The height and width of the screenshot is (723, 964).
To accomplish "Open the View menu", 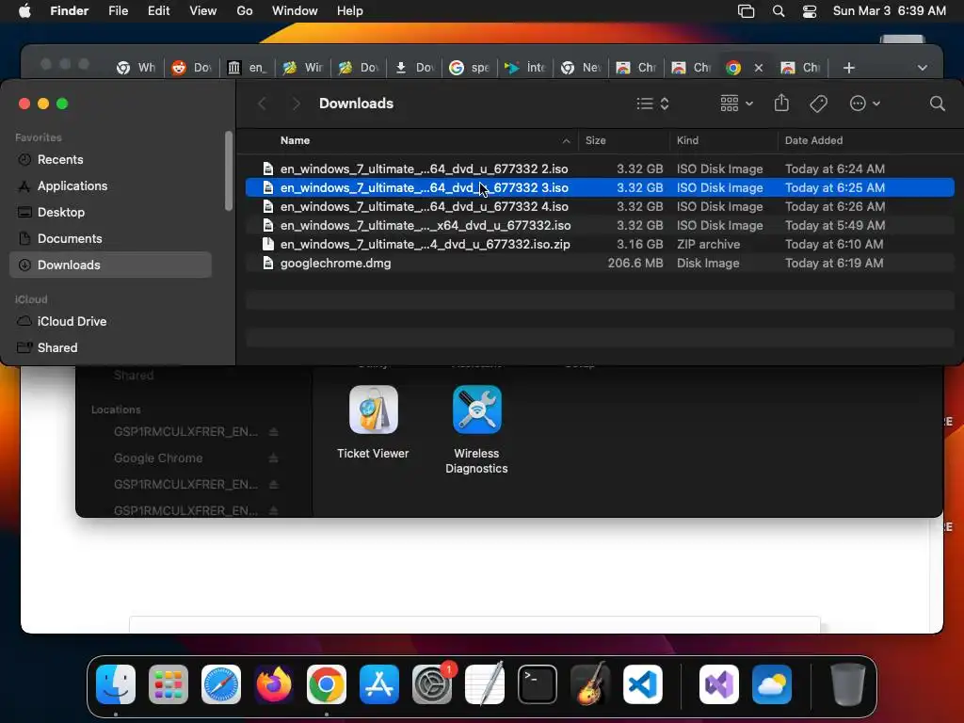I will click(x=203, y=11).
